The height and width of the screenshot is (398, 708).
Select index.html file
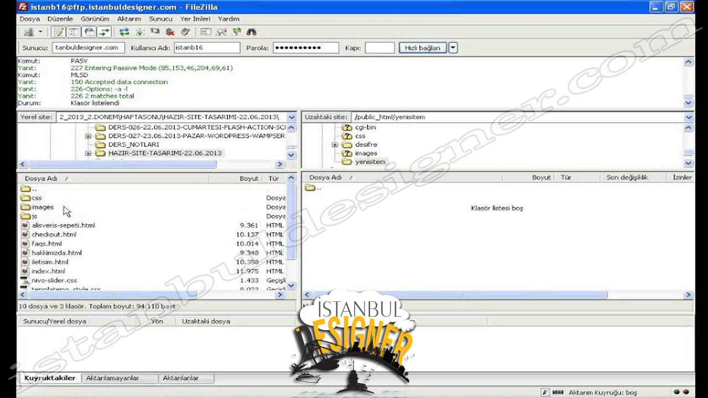pos(48,271)
